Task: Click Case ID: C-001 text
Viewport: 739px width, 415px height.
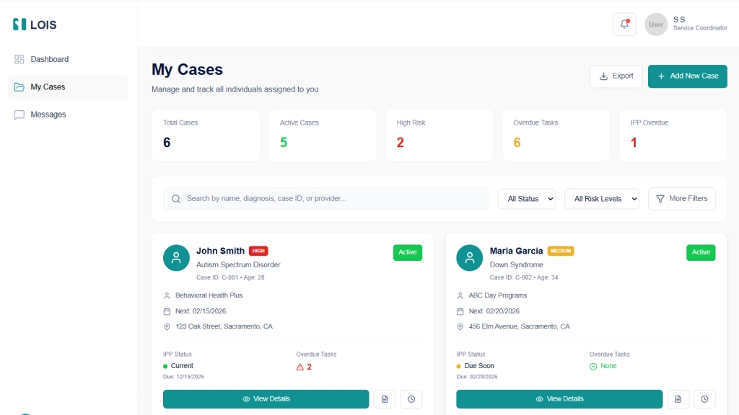Action: tap(217, 277)
